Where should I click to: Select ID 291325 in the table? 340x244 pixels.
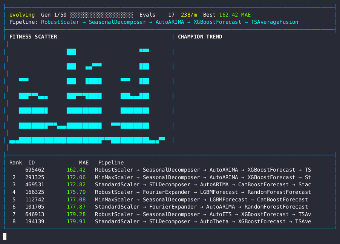point(35,177)
